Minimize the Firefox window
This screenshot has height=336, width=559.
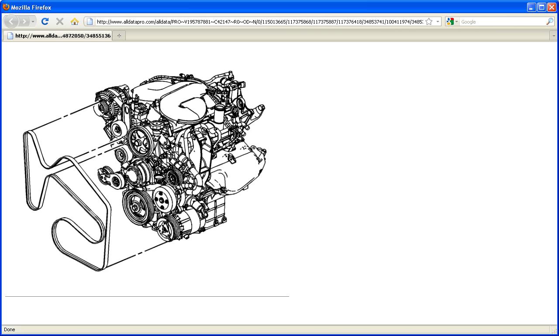click(531, 7)
